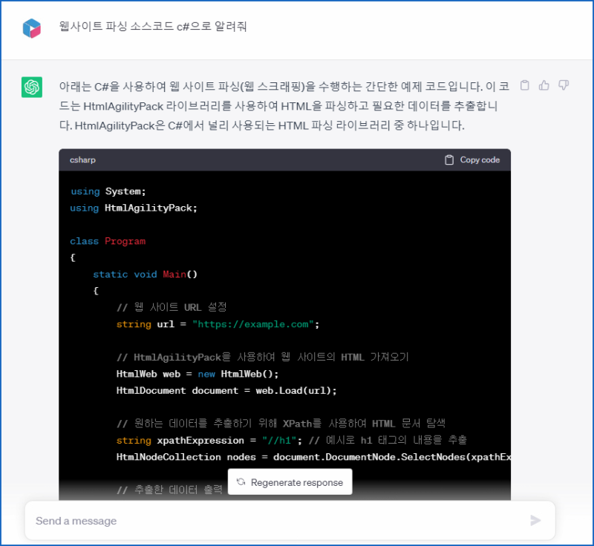
Task: Click the send message arrow icon
Action: pos(535,521)
